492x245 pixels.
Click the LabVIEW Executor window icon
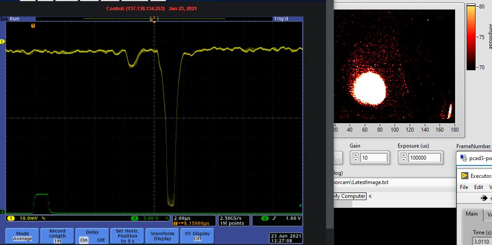465,176
